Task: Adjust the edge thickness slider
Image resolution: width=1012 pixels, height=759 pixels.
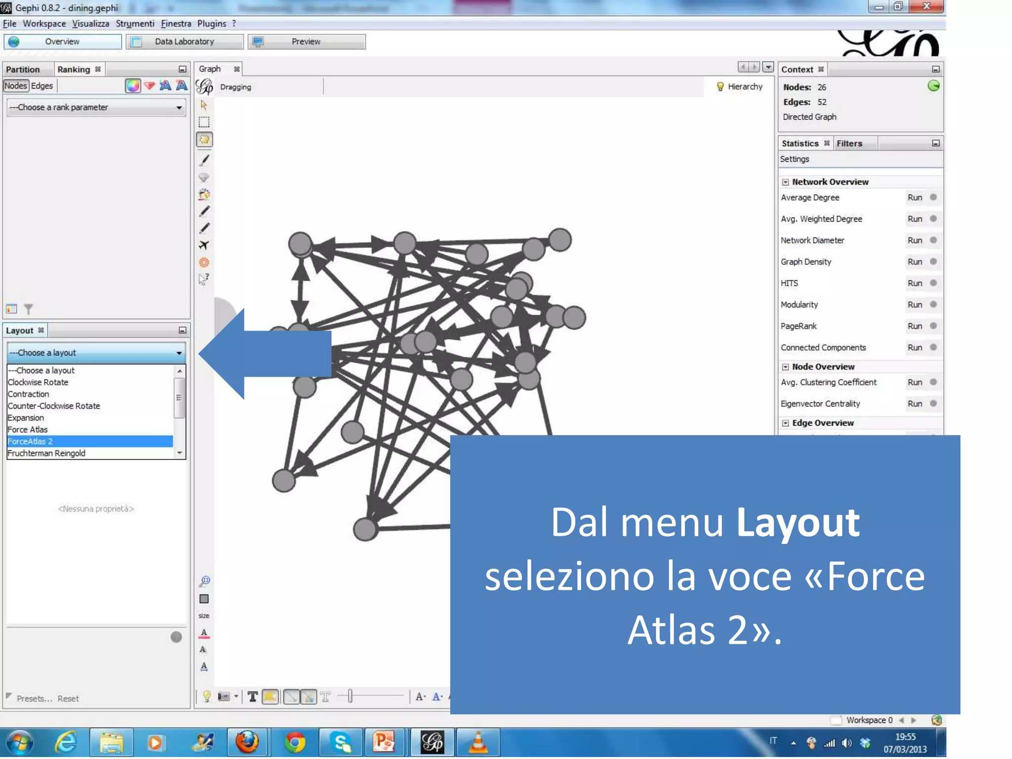Action: 350,696
